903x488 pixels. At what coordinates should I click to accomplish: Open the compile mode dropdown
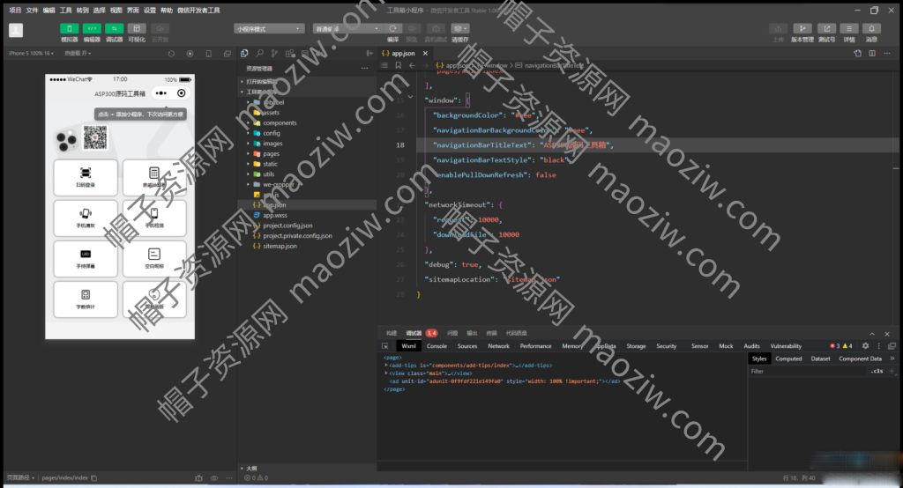click(347, 29)
